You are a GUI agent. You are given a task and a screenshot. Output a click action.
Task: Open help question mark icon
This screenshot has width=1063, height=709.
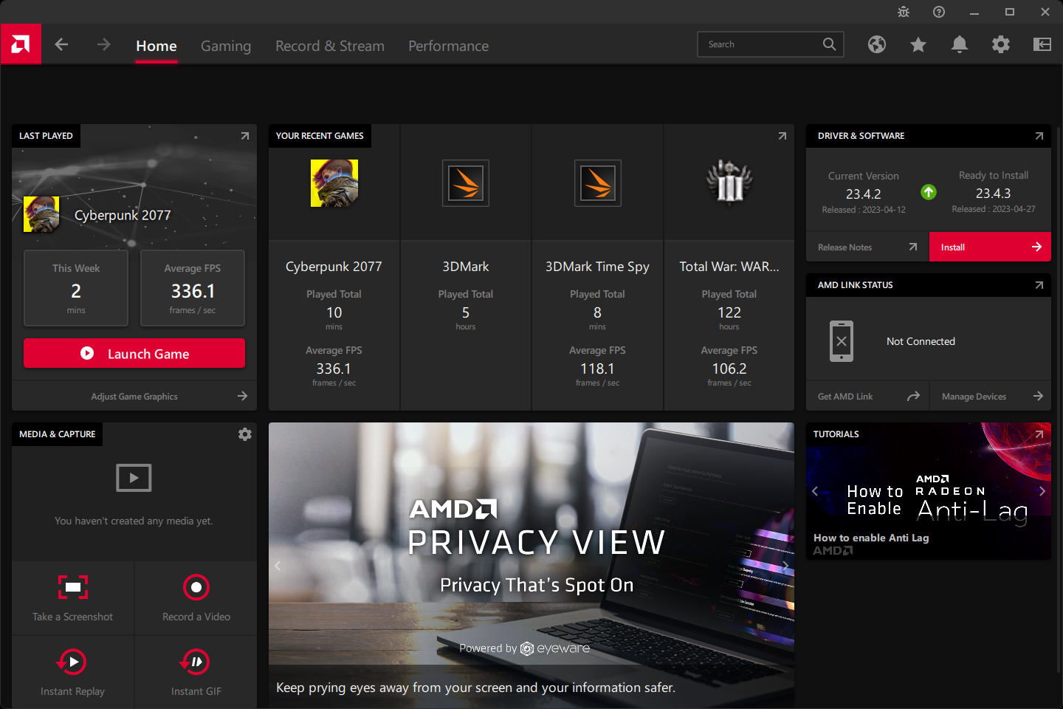[939, 12]
